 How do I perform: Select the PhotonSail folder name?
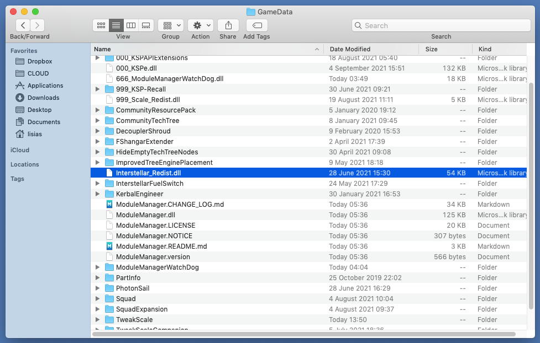(133, 288)
